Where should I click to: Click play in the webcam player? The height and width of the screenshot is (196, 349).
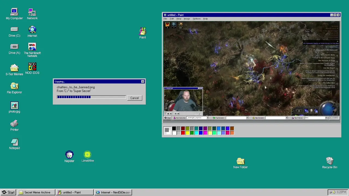(x=166, y=114)
